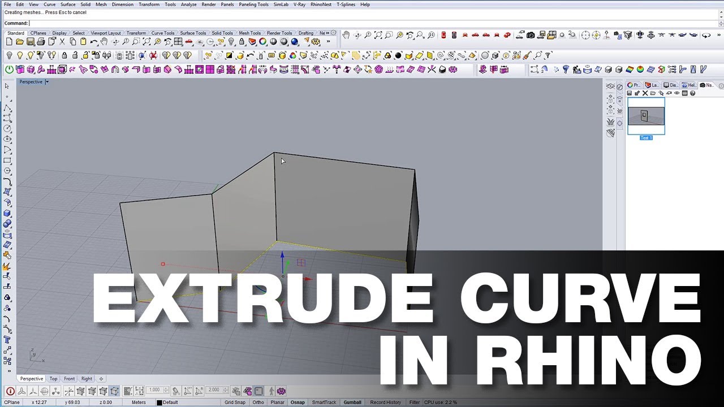The width and height of the screenshot is (724, 407).
Task: Click the paintbrush icon in second toolbar row
Action: 527,55
